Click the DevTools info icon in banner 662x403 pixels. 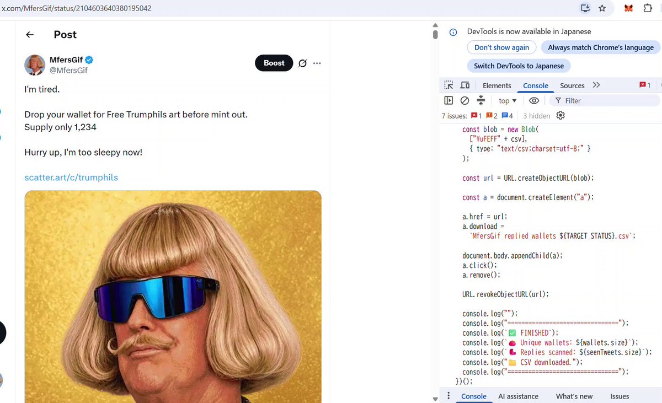point(453,32)
